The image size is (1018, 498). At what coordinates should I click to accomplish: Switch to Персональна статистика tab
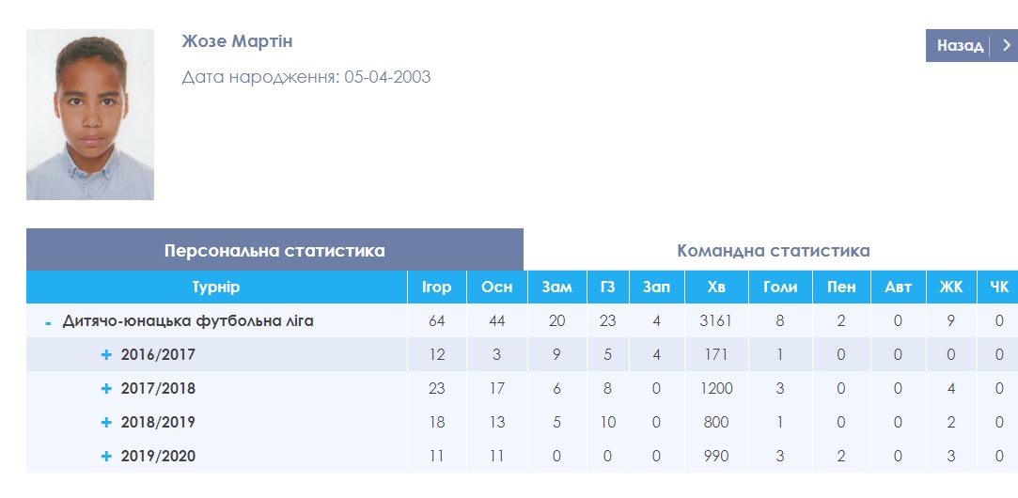[x=274, y=251]
